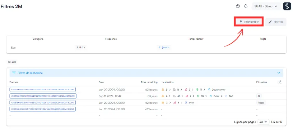Click the orange site icon before B in Double évier row
Image resolution: width=293 pixels, height=131 pixels.
(163, 89)
